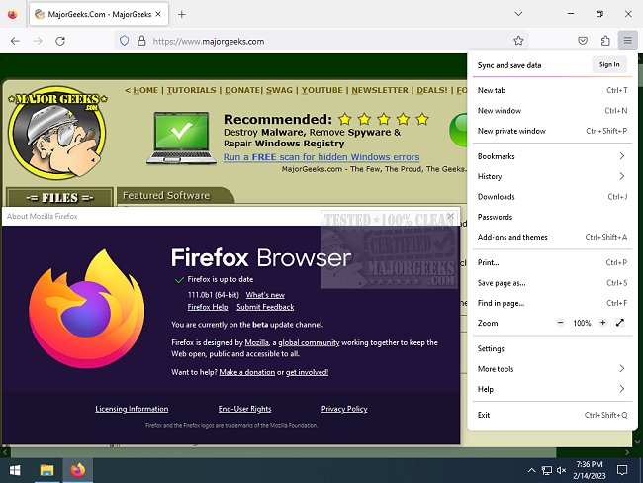Viewport: 643px width, 483px height.
Task: Open SWAG in site navigation
Action: click(x=279, y=90)
